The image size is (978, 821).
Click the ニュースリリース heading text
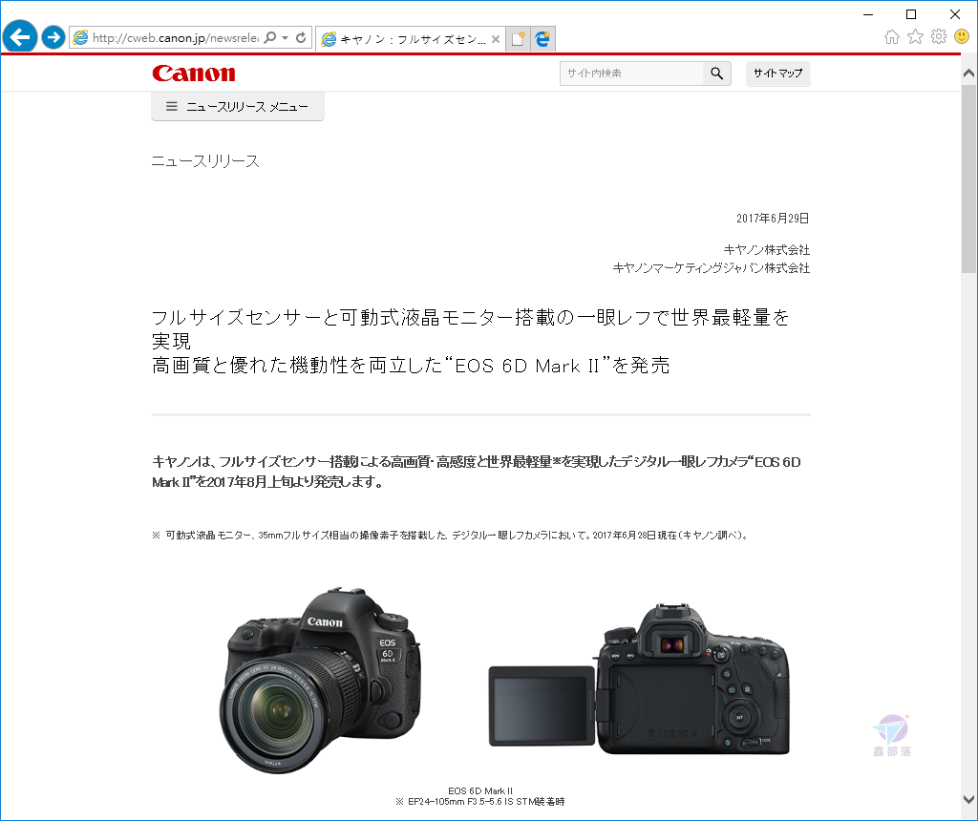205,161
